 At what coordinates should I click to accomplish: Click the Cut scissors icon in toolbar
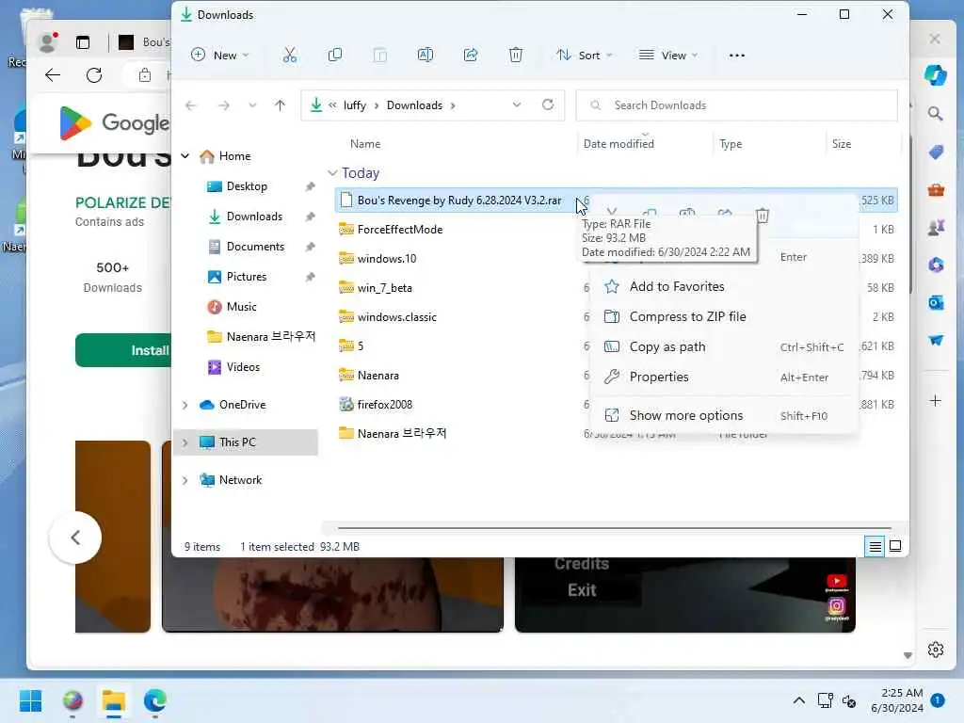click(x=290, y=56)
